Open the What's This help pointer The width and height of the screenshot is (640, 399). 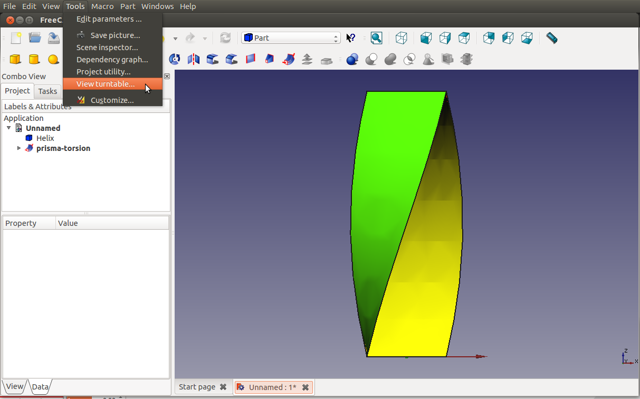[351, 38]
